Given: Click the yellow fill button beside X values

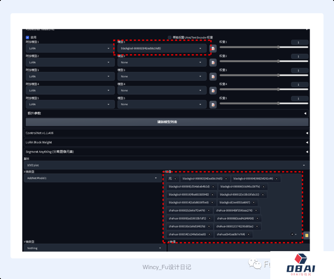Looking at the screenshot, I should click(x=306, y=235).
